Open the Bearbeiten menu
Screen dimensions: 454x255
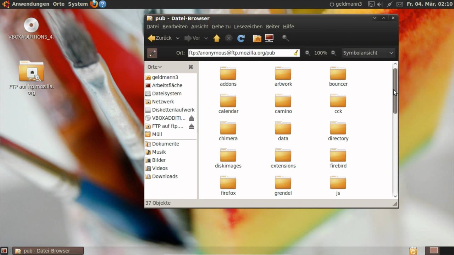click(x=175, y=27)
